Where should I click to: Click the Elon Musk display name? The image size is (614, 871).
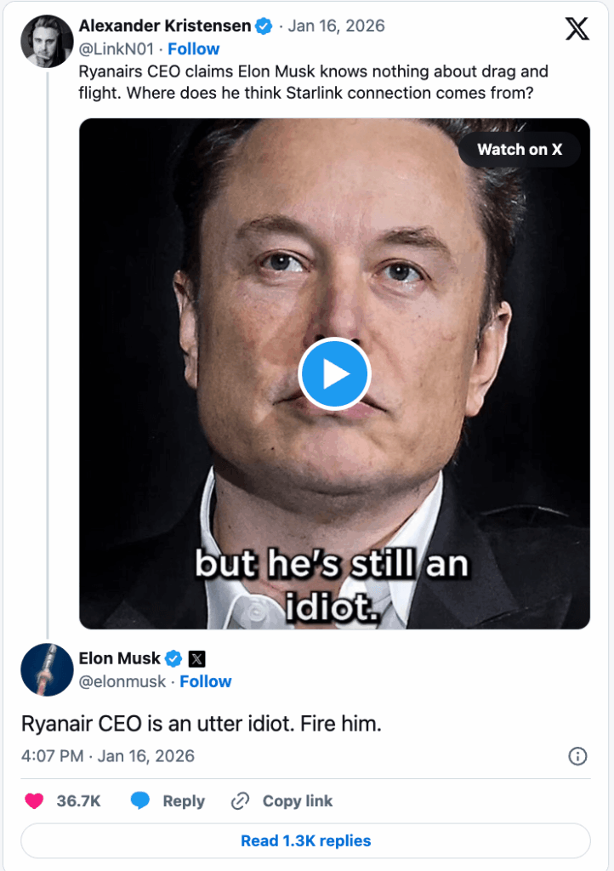(x=118, y=658)
